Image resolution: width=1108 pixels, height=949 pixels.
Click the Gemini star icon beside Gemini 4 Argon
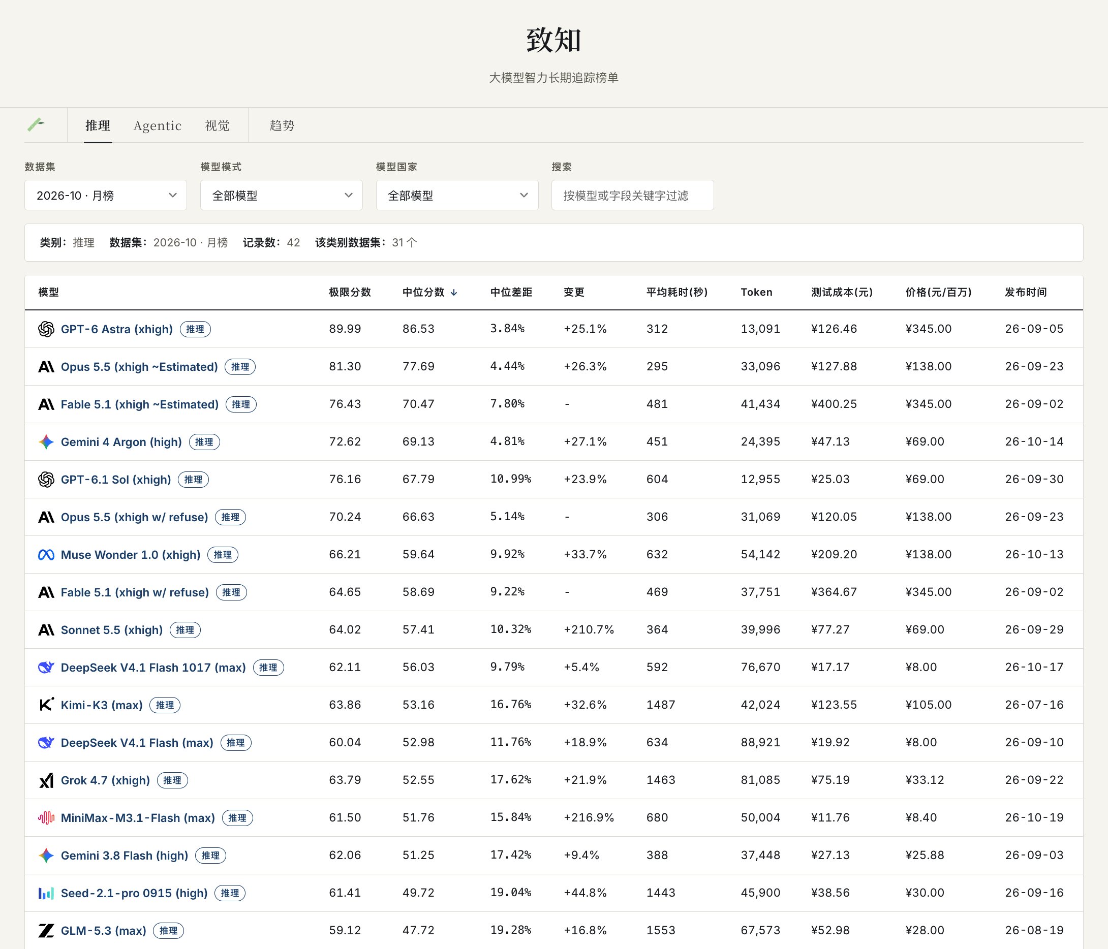[47, 441]
